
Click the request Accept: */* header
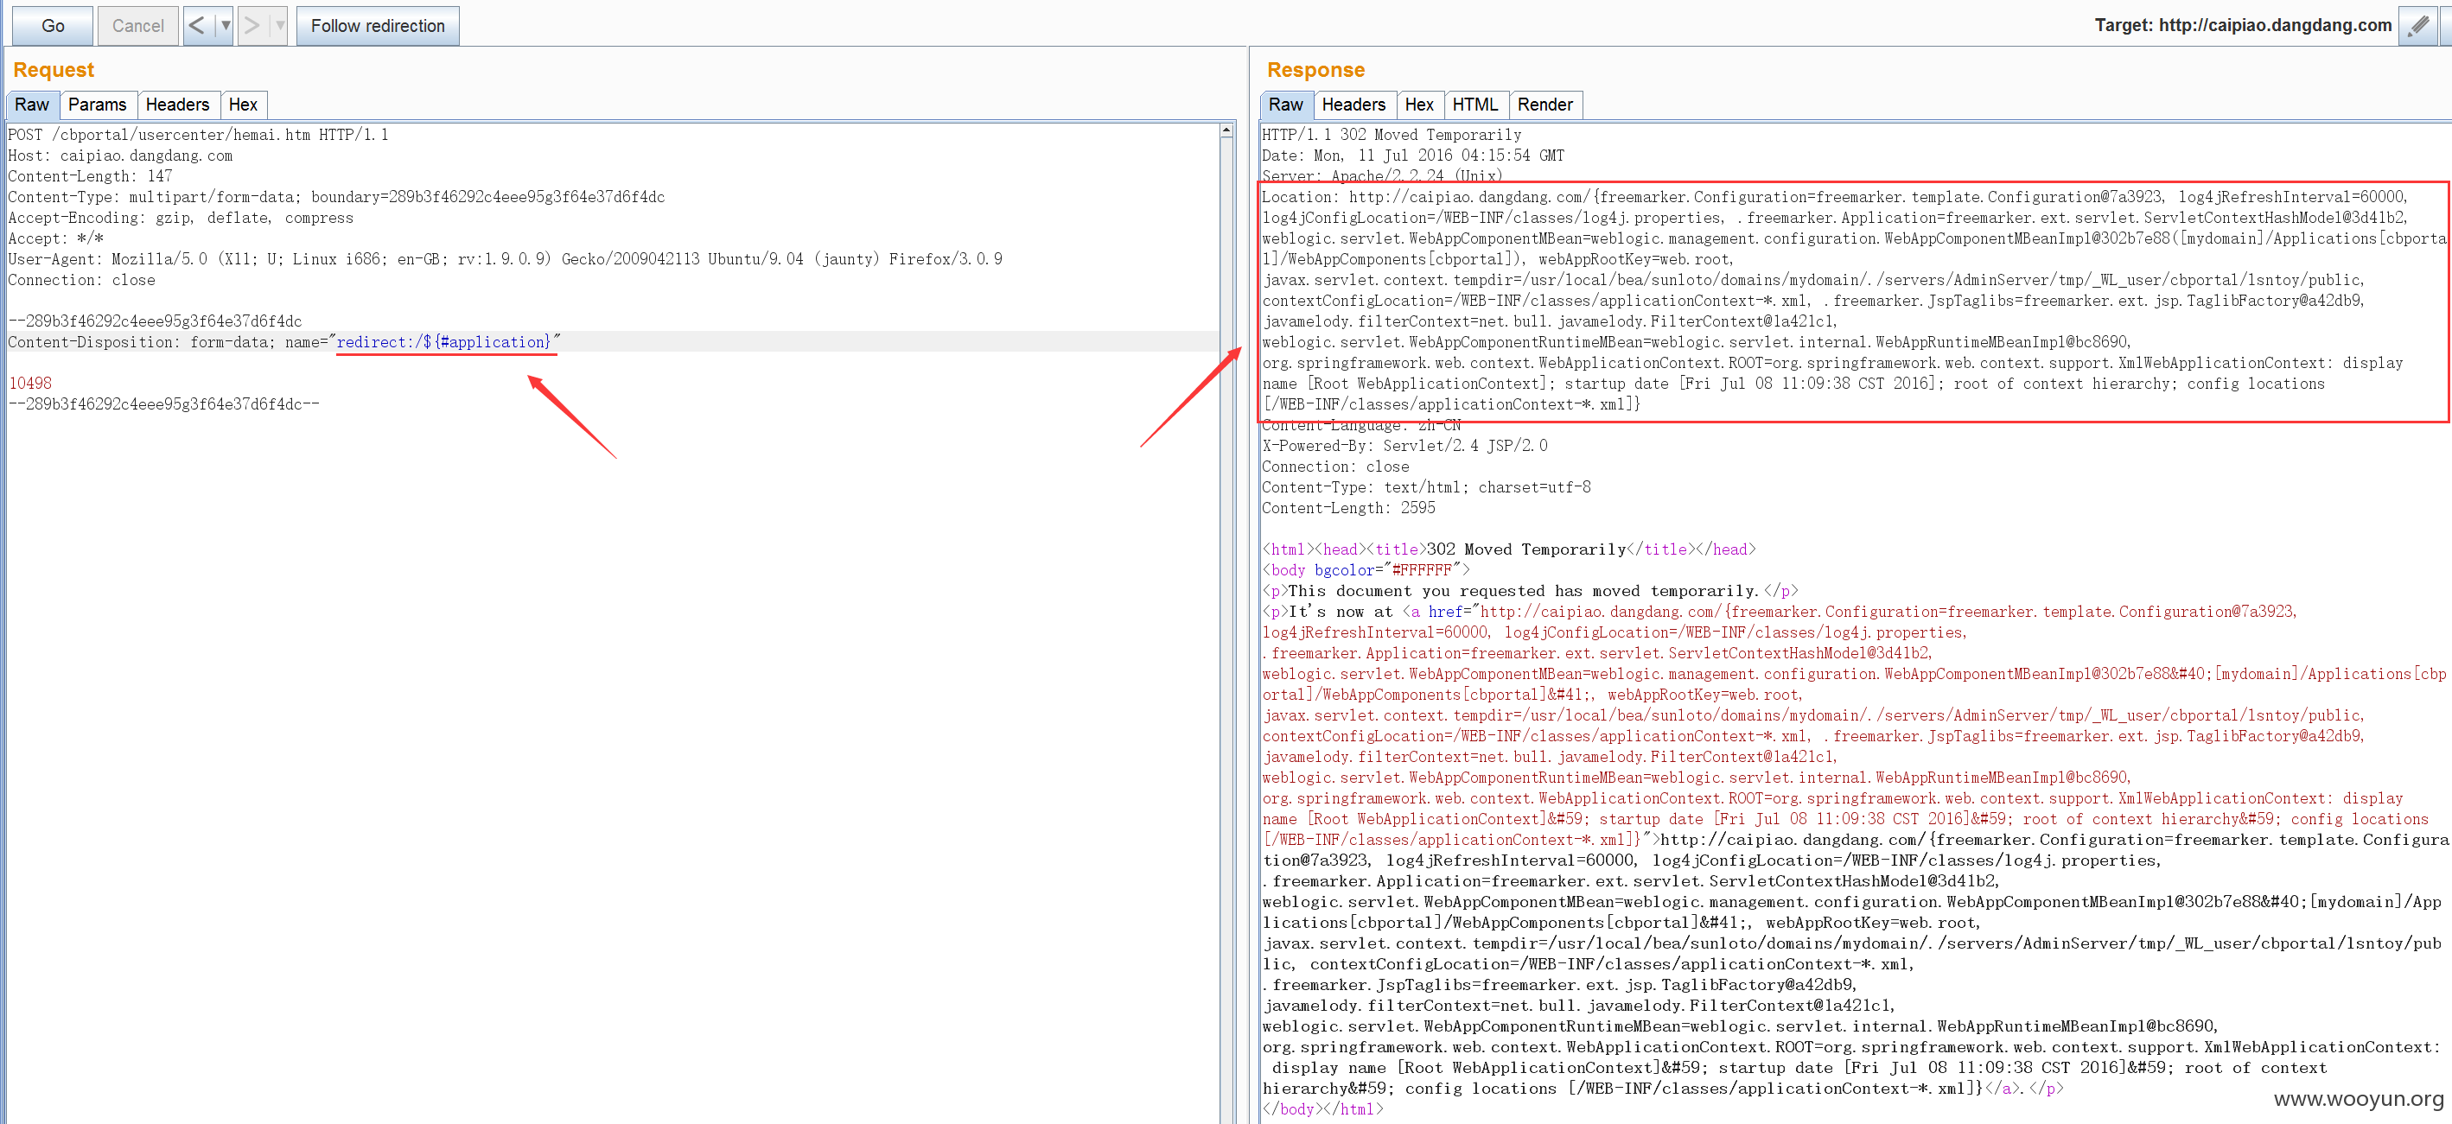click(56, 239)
